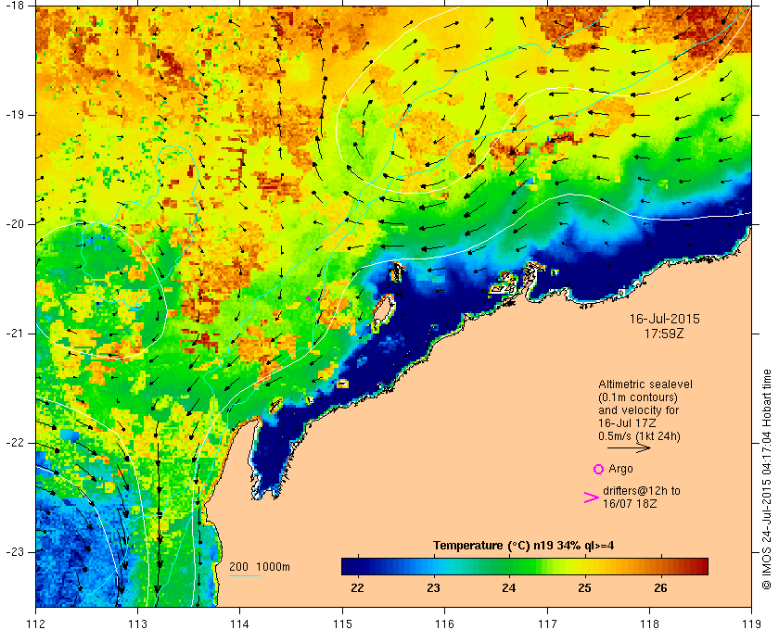Click longitude axis label 115
The height and width of the screenshot is (630, 779).
[342, 623]
